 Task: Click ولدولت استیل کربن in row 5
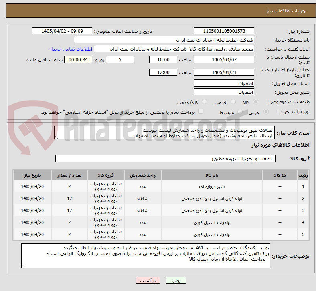pos(212,234)
